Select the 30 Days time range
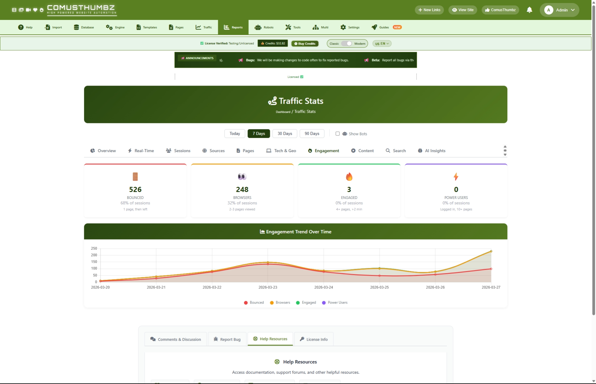 coord(284,133)
